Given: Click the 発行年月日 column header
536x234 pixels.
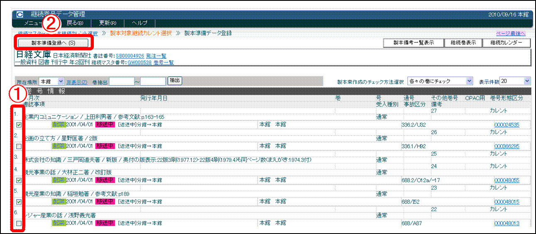Looking at the screenshot, I should coord(154,98).
